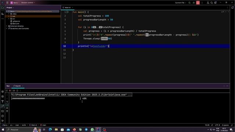Open the Structure tool window icon
Screen dimensions: 235x132
pos(3,14)
